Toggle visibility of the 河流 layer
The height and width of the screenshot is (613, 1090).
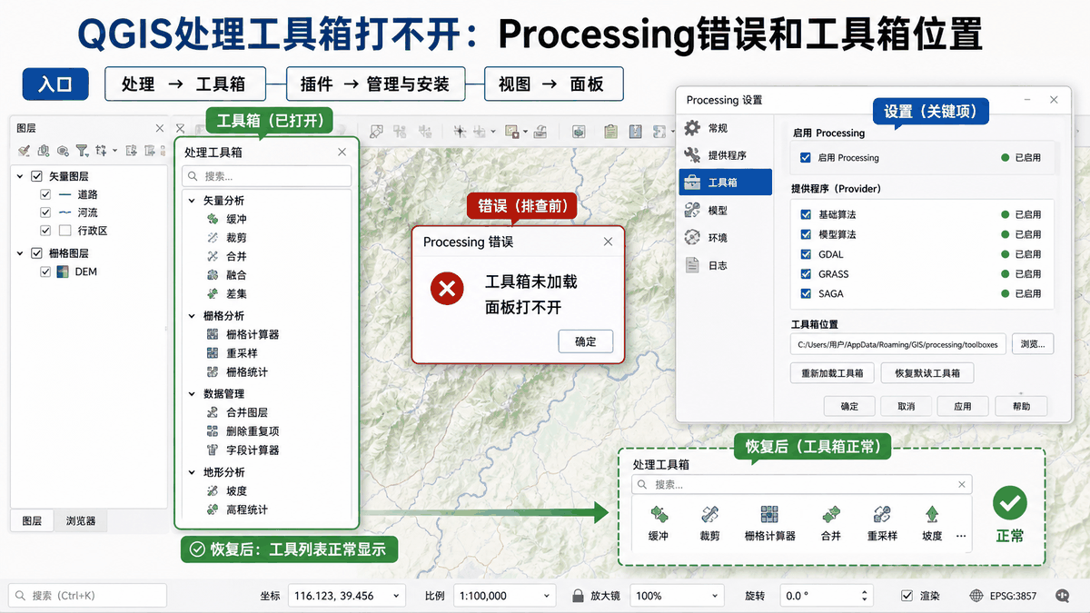[x=46, y=213]
